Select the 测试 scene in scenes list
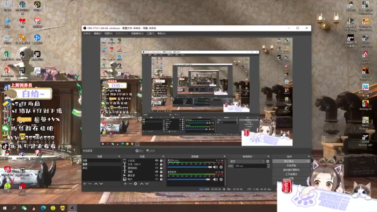 (101, 168)
